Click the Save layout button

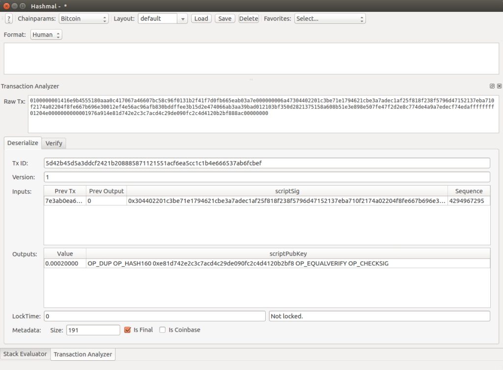tap(225, 19)
